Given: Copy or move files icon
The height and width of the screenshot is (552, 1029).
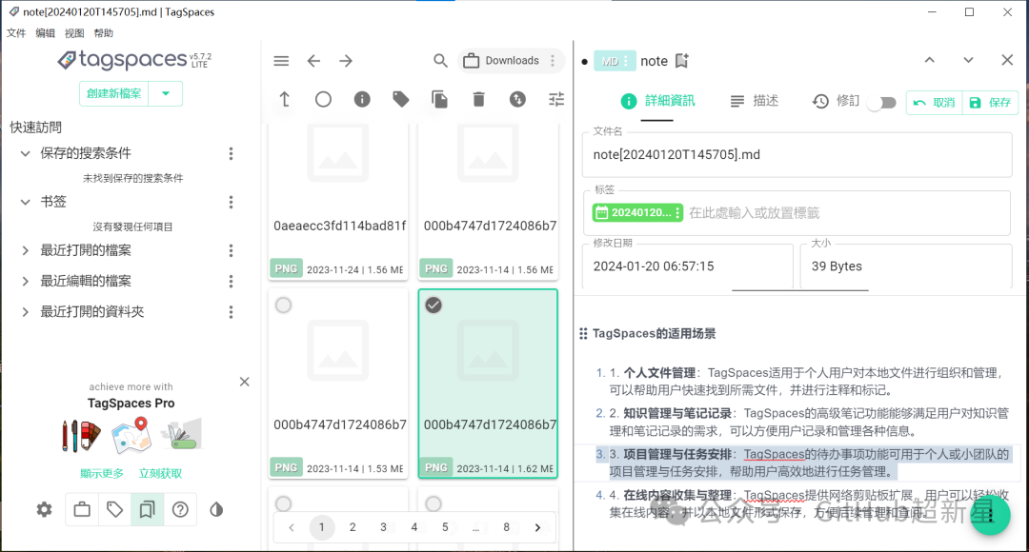Looking at the screenshot, I should (x=439, y=99).
